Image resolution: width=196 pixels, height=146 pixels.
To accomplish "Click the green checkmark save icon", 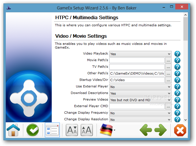I will 33,130.
